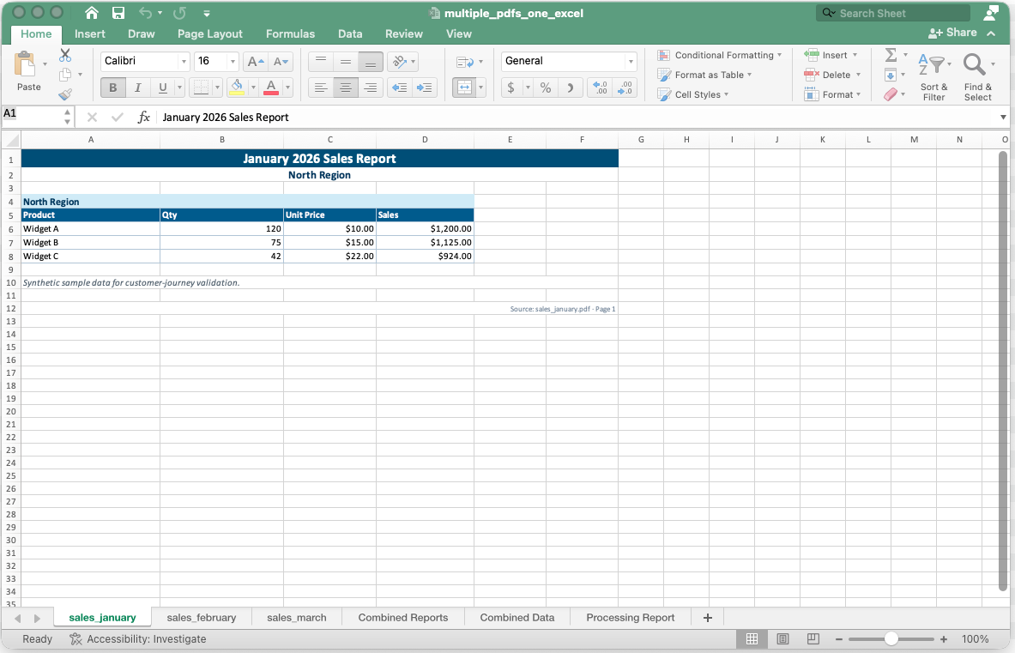
Task: Open the Page Layout ribbon tab
Action: (209, 33)
